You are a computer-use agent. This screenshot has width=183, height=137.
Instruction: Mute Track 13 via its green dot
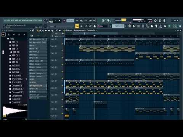point(62,58)
